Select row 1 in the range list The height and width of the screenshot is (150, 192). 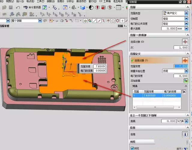(x=157, y=95)
